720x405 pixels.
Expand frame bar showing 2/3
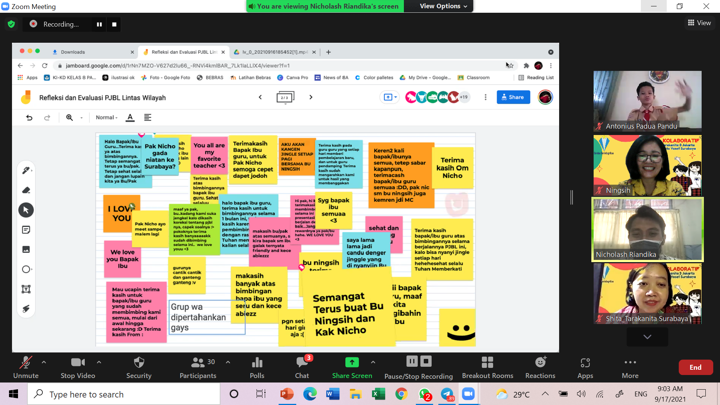pos(285,97)
